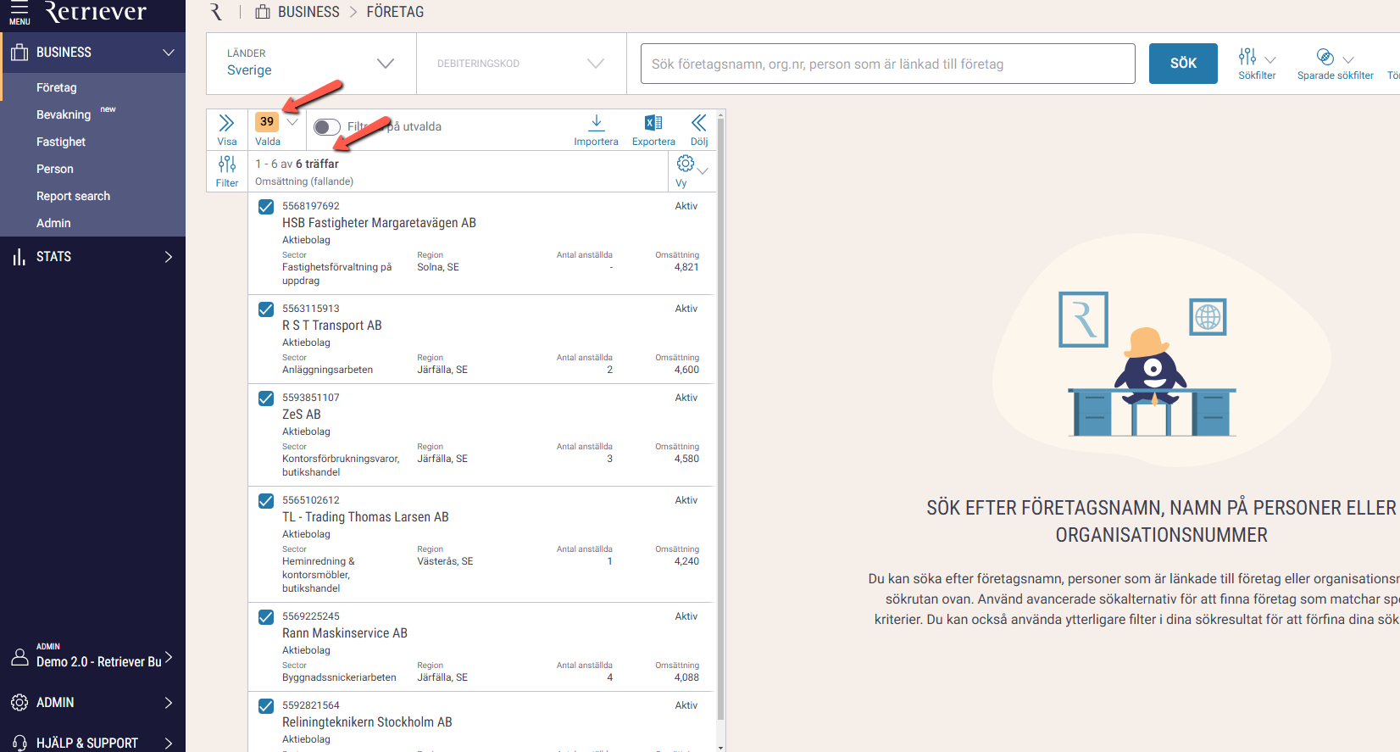Click the Dölj collapse arrows icon
The height and width of the screenshot is (752, 1400).
pyautogui.click(x=699, y=123)
